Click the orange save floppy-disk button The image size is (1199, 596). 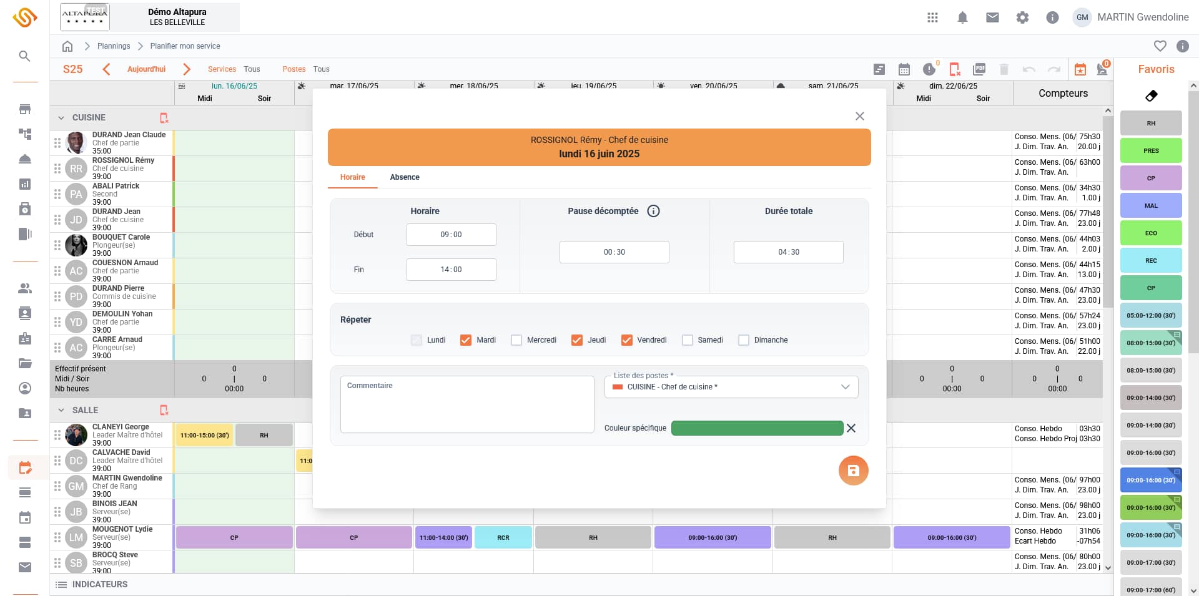pyautogui.click(x=853, y=471)
